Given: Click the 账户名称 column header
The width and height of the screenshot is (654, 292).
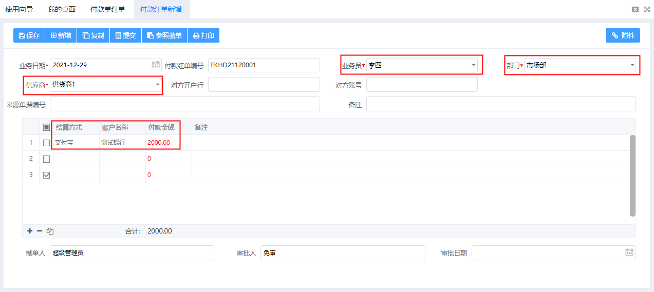Looking at the screenshot, I should [x=122, y=127].
